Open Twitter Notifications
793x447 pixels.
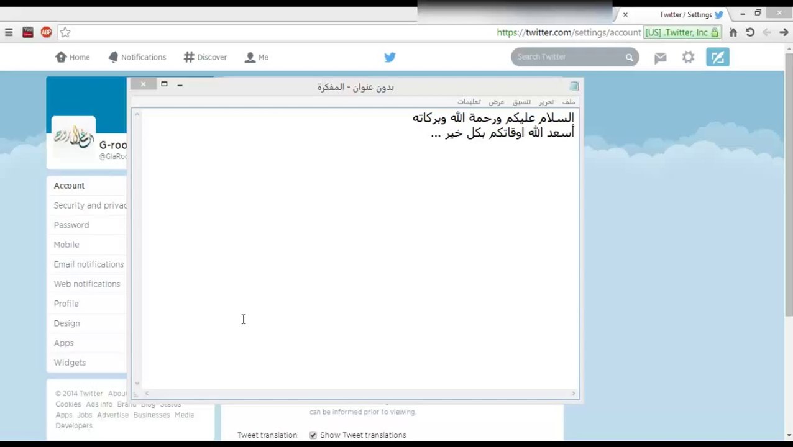click(x=137, y=57)
